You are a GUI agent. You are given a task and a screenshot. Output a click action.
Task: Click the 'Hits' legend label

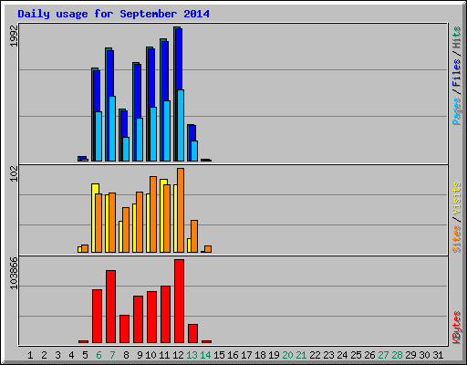pos(457,37)
